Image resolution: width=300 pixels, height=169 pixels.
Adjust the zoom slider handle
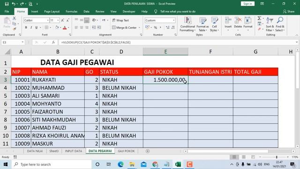[277, 157]
